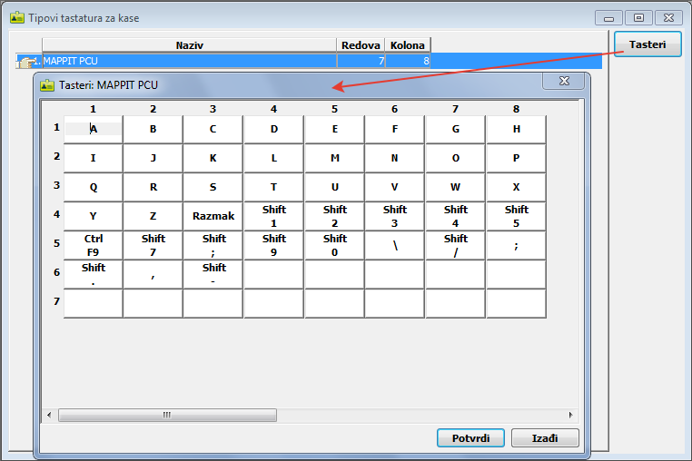692x461 pixels.
Task: Click the Naziv column header
Action: tap(189, 45)
